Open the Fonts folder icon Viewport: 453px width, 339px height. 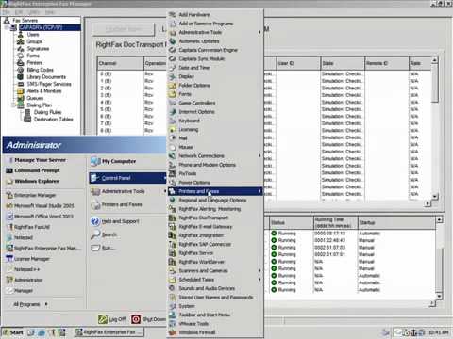pos(173,94)
